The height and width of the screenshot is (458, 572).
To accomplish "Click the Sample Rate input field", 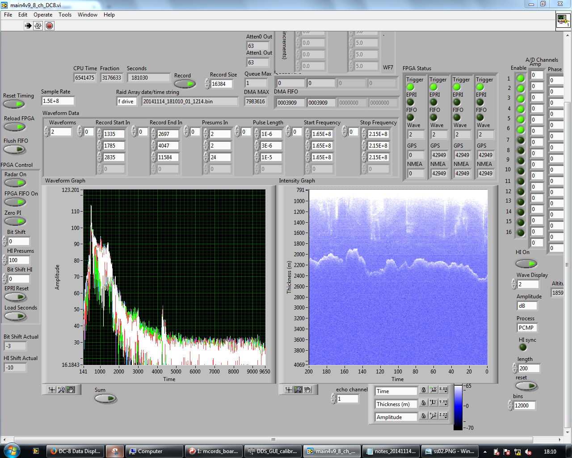I will [x=58, y=101].
